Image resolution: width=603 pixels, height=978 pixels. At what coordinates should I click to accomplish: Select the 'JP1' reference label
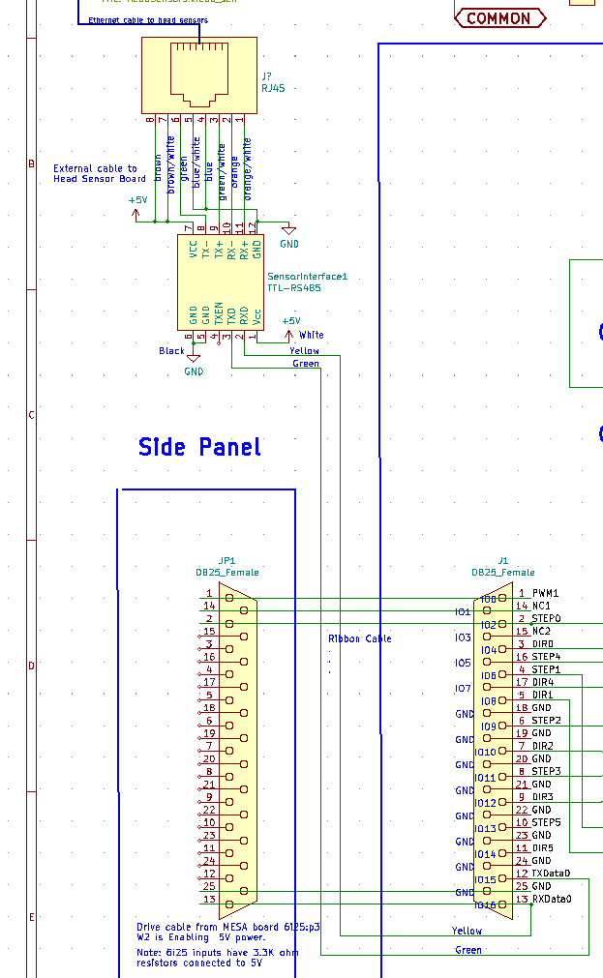point(226,561)
